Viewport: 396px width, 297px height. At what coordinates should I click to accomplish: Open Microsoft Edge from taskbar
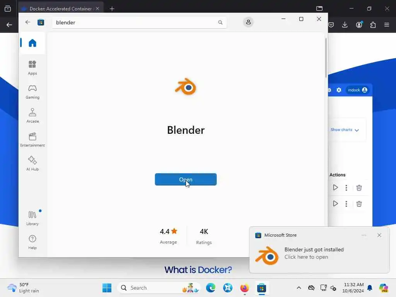pos(211,288)
